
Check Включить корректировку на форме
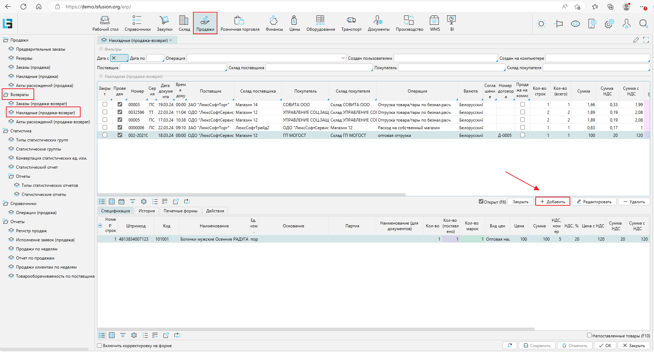99,346
